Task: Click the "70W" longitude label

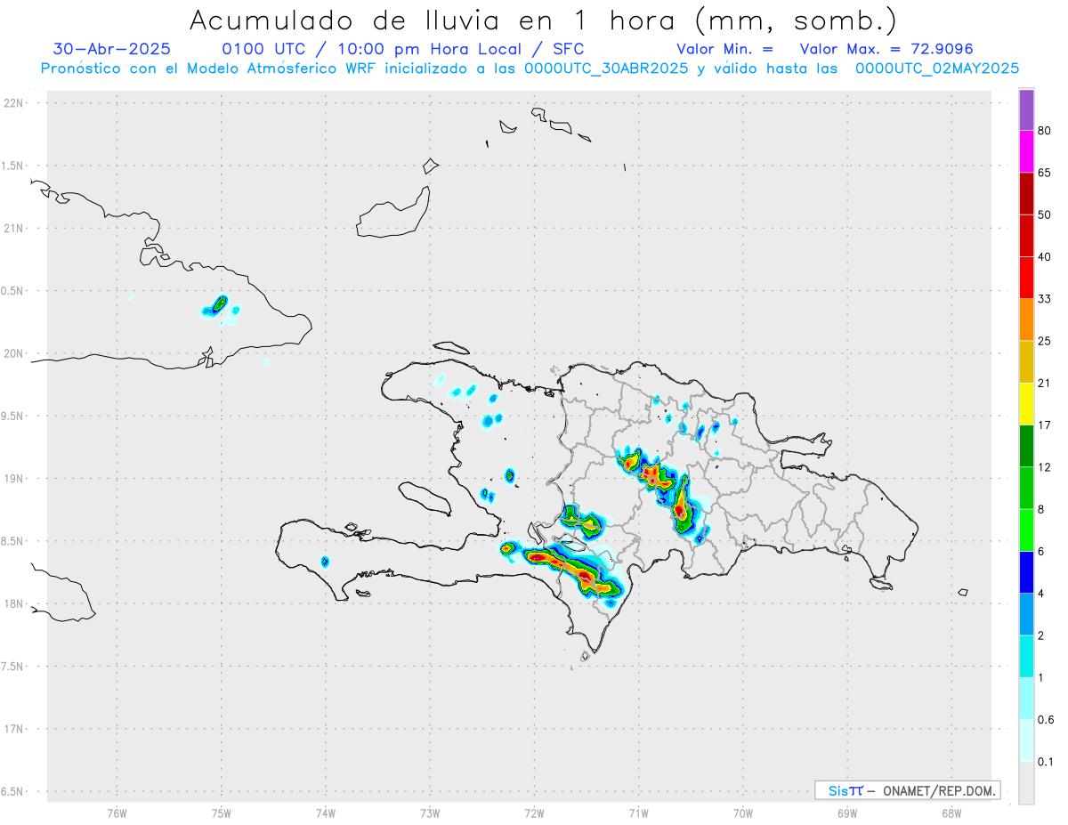Action: click(x=743, y=813)
